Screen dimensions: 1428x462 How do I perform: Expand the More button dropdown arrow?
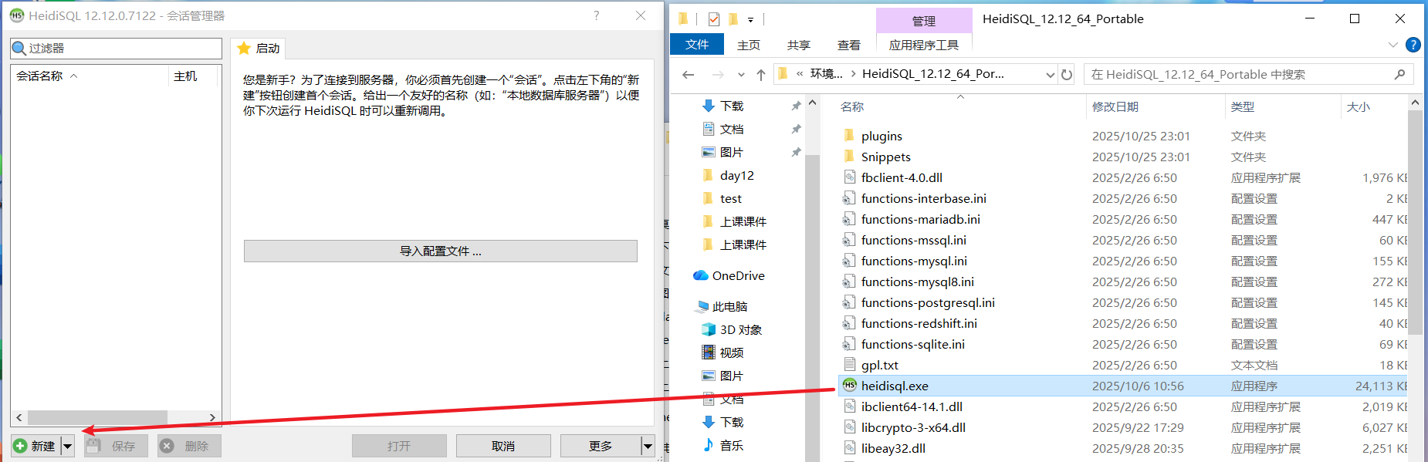[x=648, y=446]
